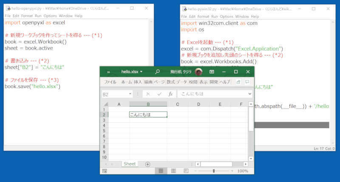
Task: Open the 数式 ribbon tab
Action: [x=171, y=82]
